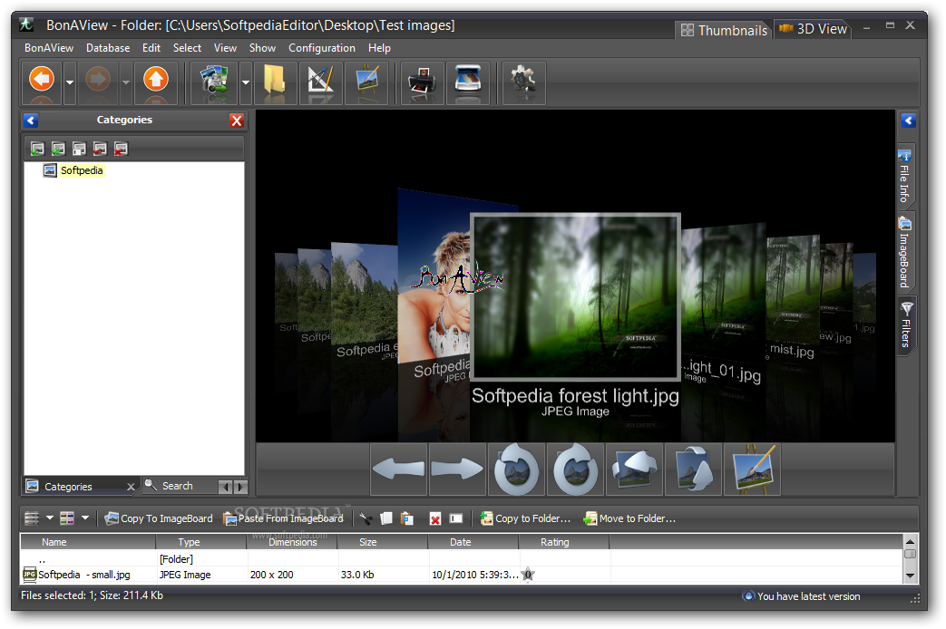This screenshot has height=629, width=946.
Task: Open the ImageBoard side tab
Action: [905, 251]
